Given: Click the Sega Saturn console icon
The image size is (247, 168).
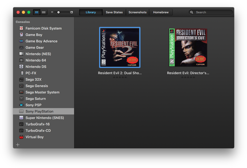Looking at the screenshot, I should [x=21, y=99].
